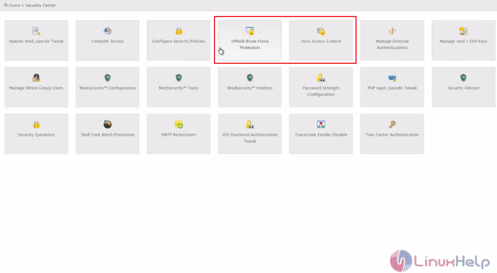
Task: Click the Compiler Access label
Action: tap(107, 41)
